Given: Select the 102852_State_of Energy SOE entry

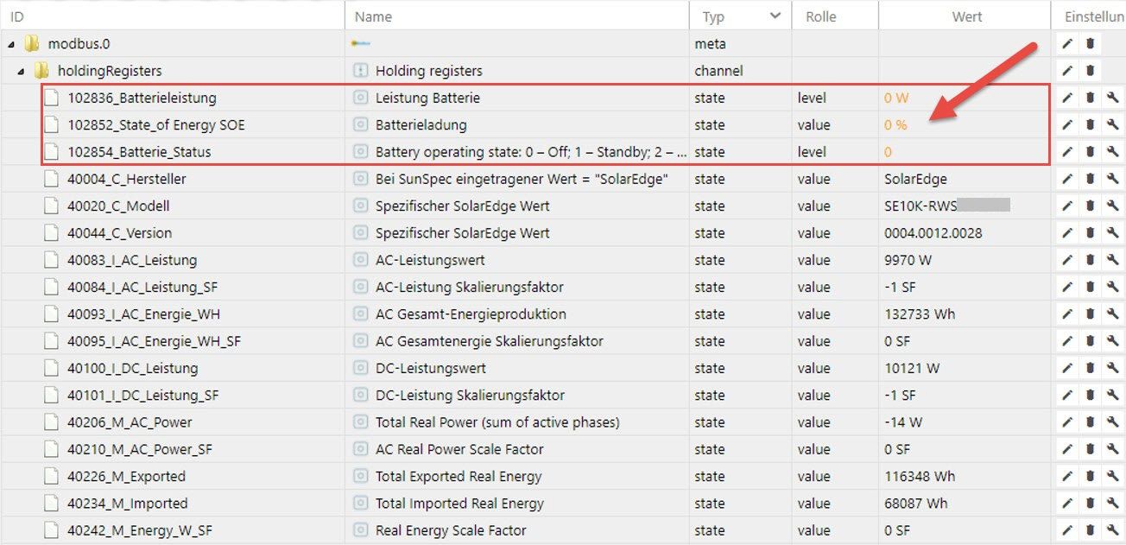Looking at the screenshot, I should point(156,124).
